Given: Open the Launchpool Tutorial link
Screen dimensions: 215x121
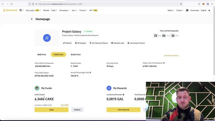Looking at the screenshot, I should tap(136, 43).
